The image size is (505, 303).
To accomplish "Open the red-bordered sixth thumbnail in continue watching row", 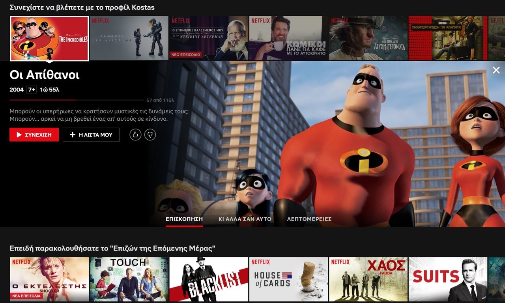I will pyautogui.click(x=448, y=38).
